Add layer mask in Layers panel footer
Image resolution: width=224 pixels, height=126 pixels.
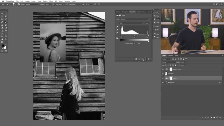(208, 118)
